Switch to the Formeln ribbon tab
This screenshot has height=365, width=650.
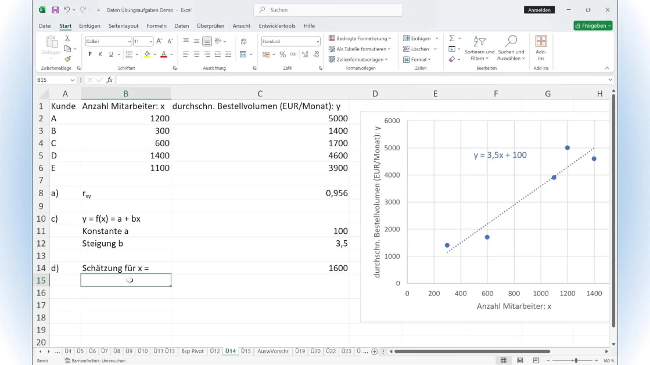coord(156,26)
